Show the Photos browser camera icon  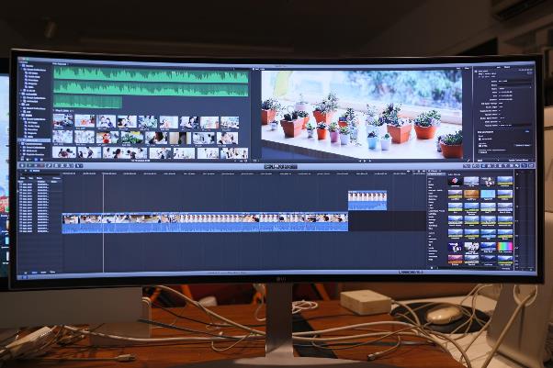pyautogui.click(x=490, y=166)
